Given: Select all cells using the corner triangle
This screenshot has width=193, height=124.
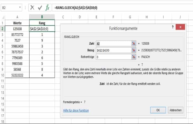Looking at the screenshot, I should click(x=3, y=17).
